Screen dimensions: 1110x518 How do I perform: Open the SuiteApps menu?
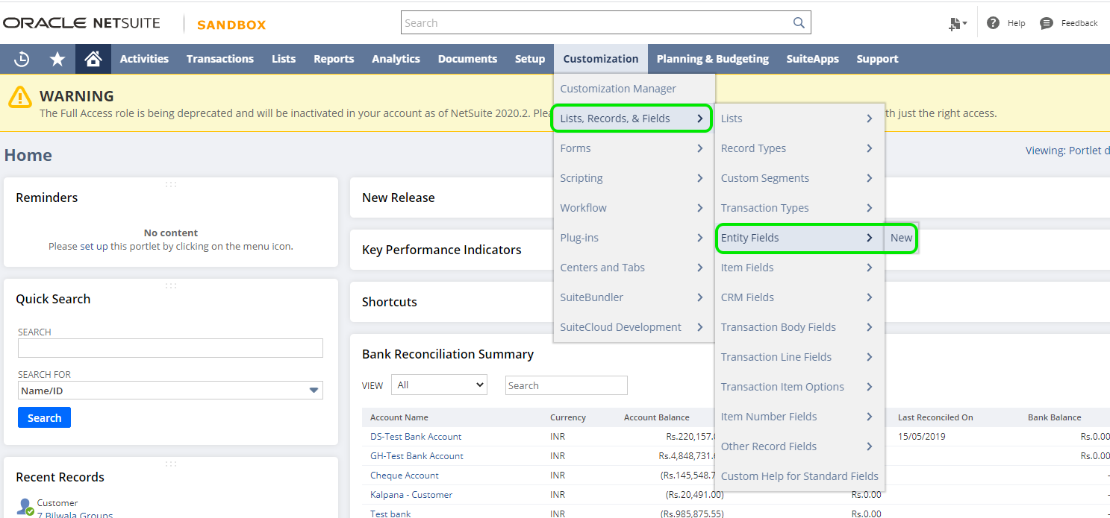(812, 59)
